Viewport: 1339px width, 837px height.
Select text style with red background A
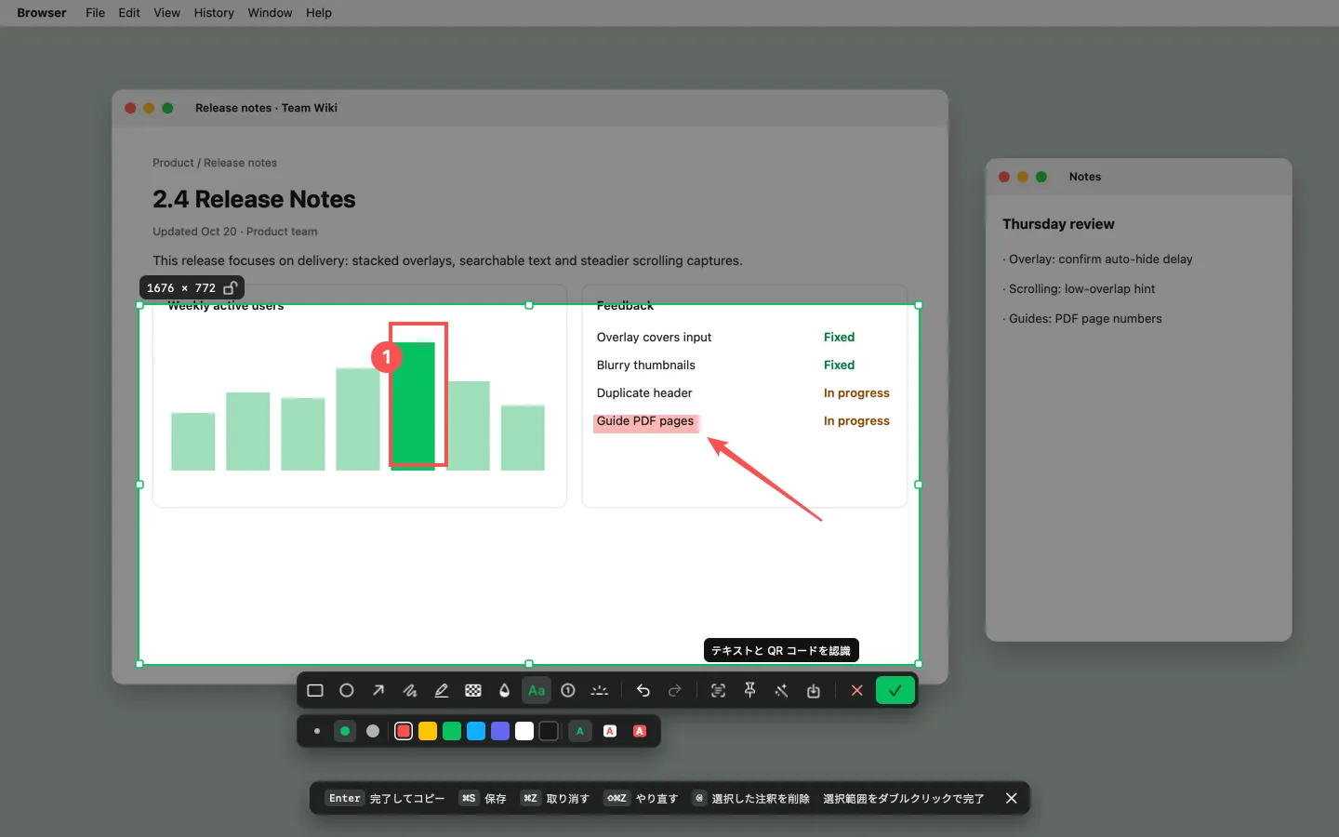640,731
